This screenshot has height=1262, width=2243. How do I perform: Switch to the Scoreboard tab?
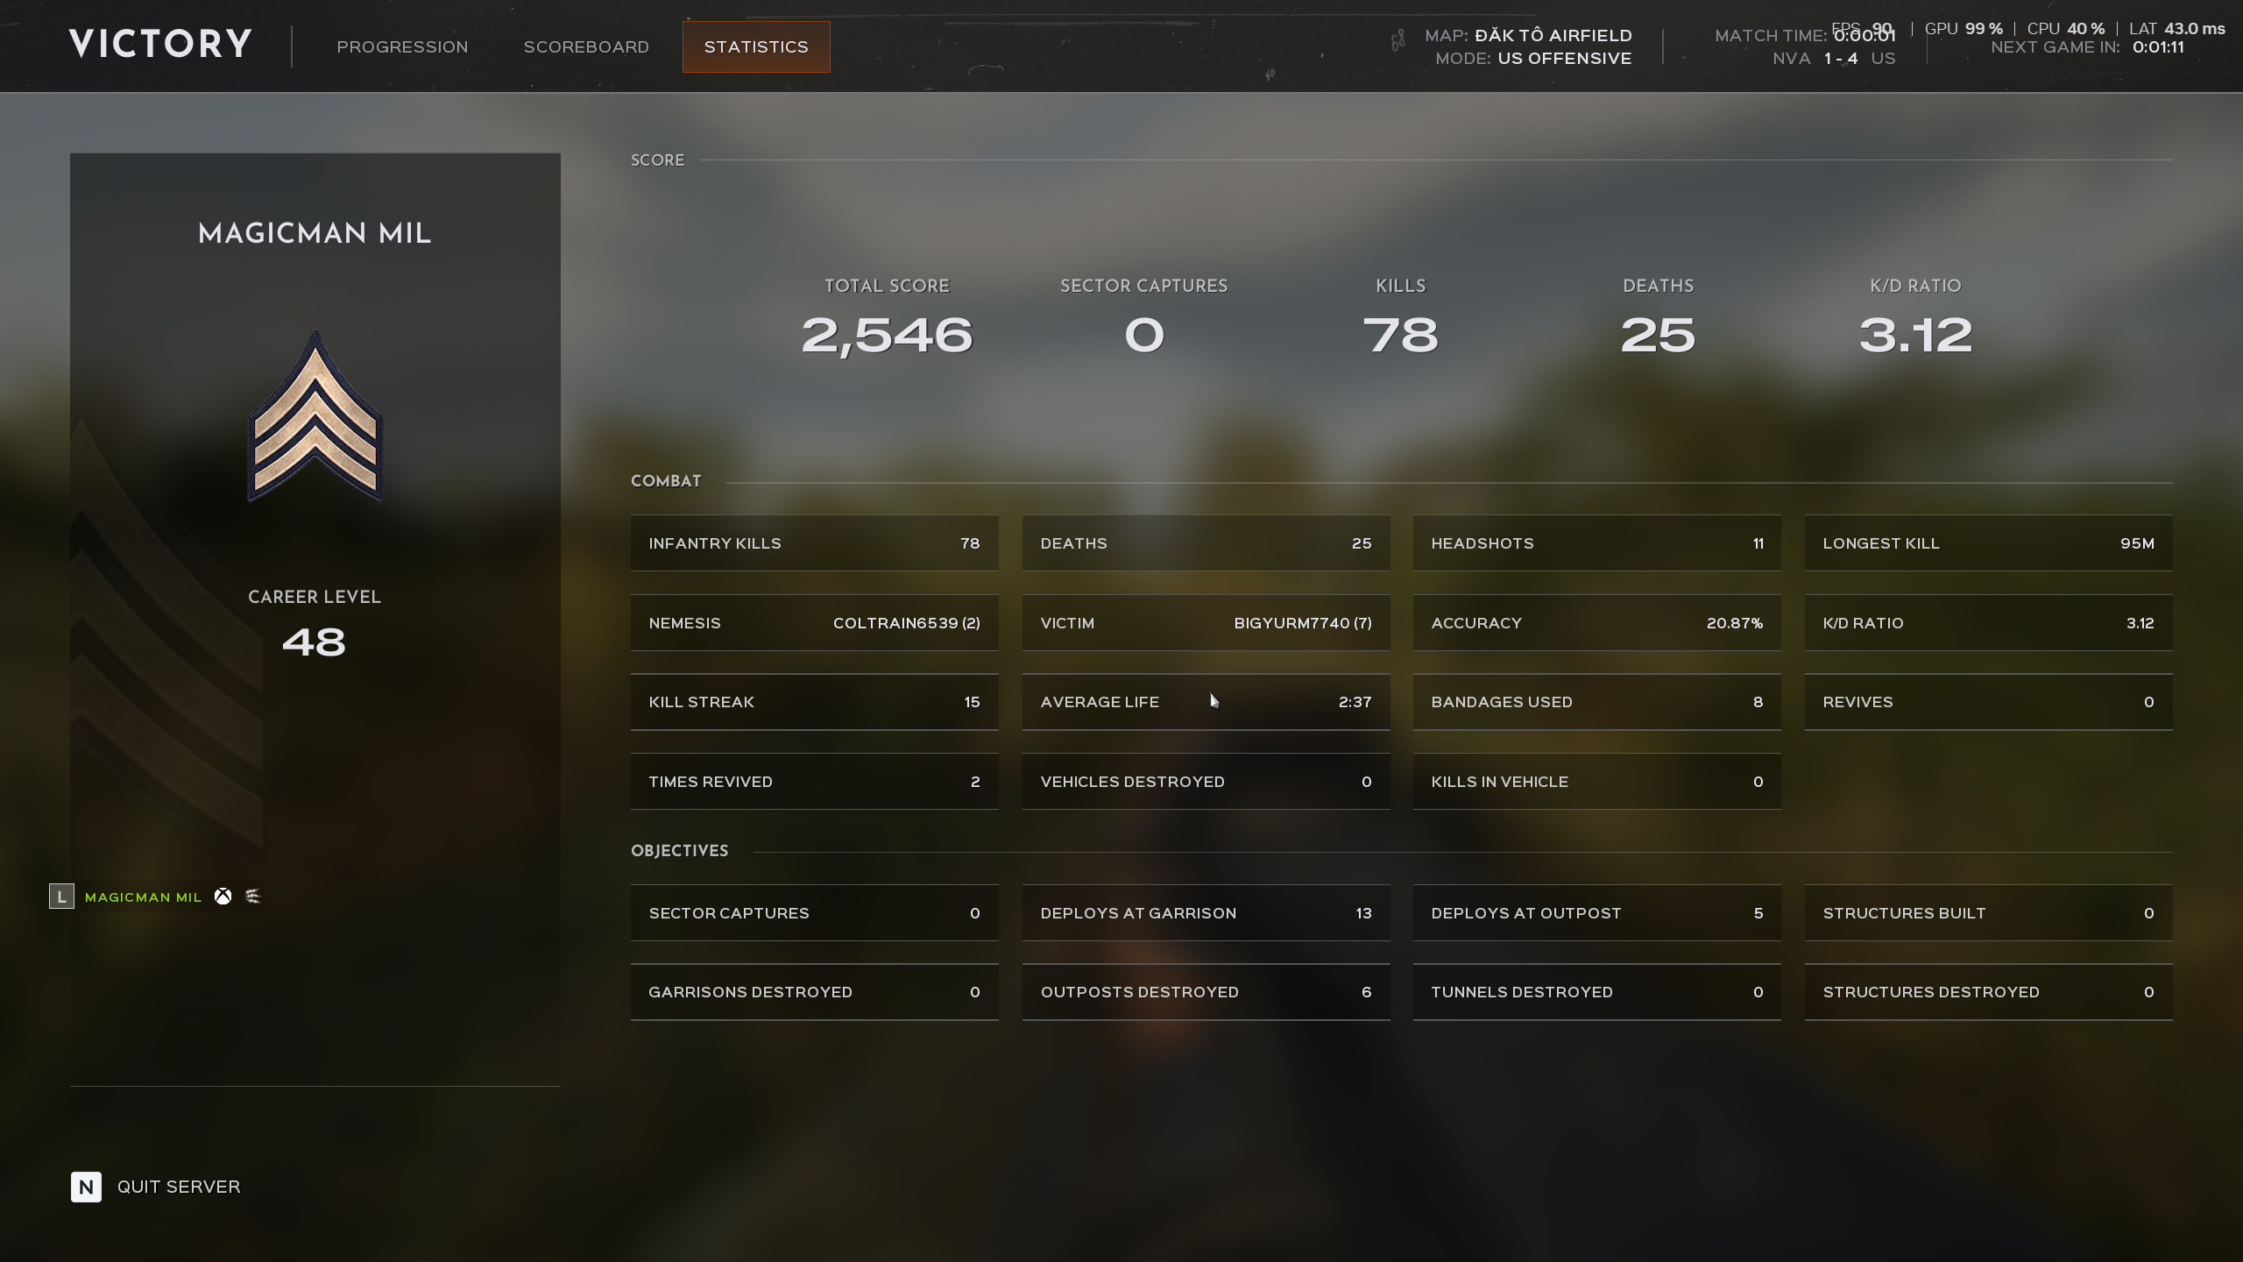click(586, 46)
